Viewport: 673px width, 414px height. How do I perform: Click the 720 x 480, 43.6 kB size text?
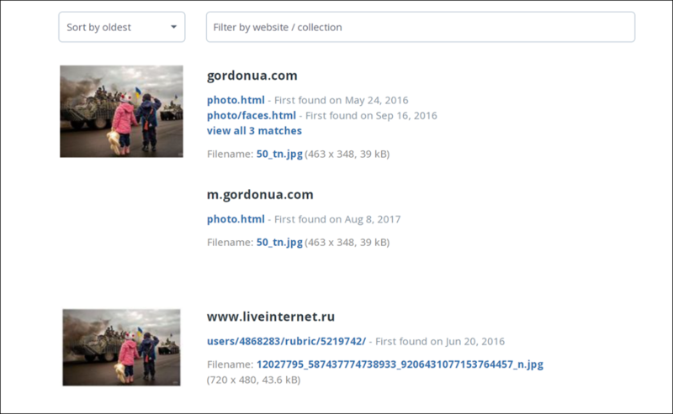coord(253,380)
